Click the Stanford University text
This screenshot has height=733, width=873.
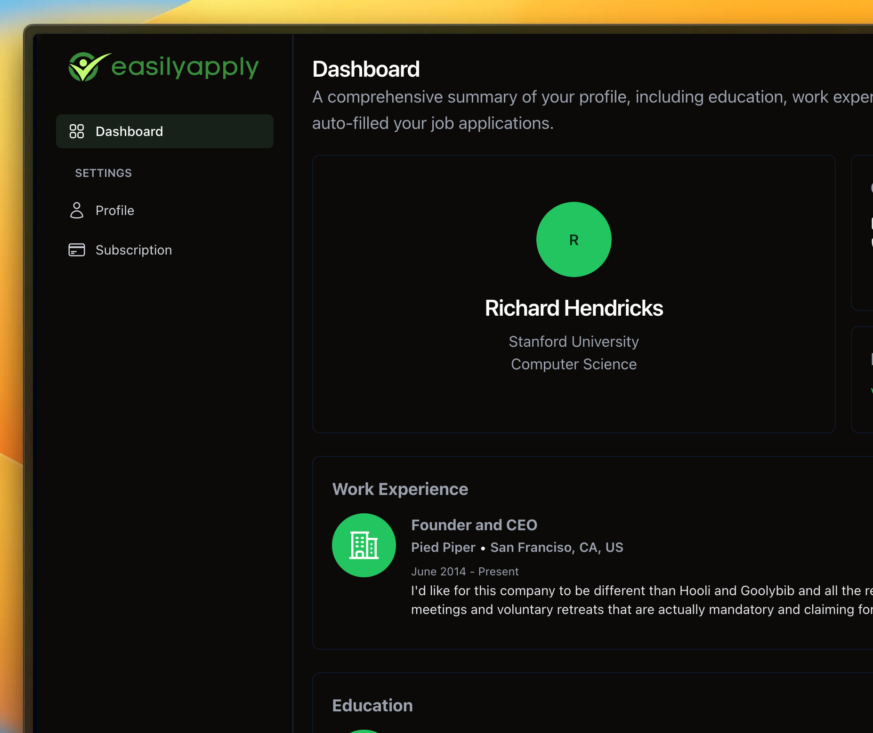click(574, 342)
